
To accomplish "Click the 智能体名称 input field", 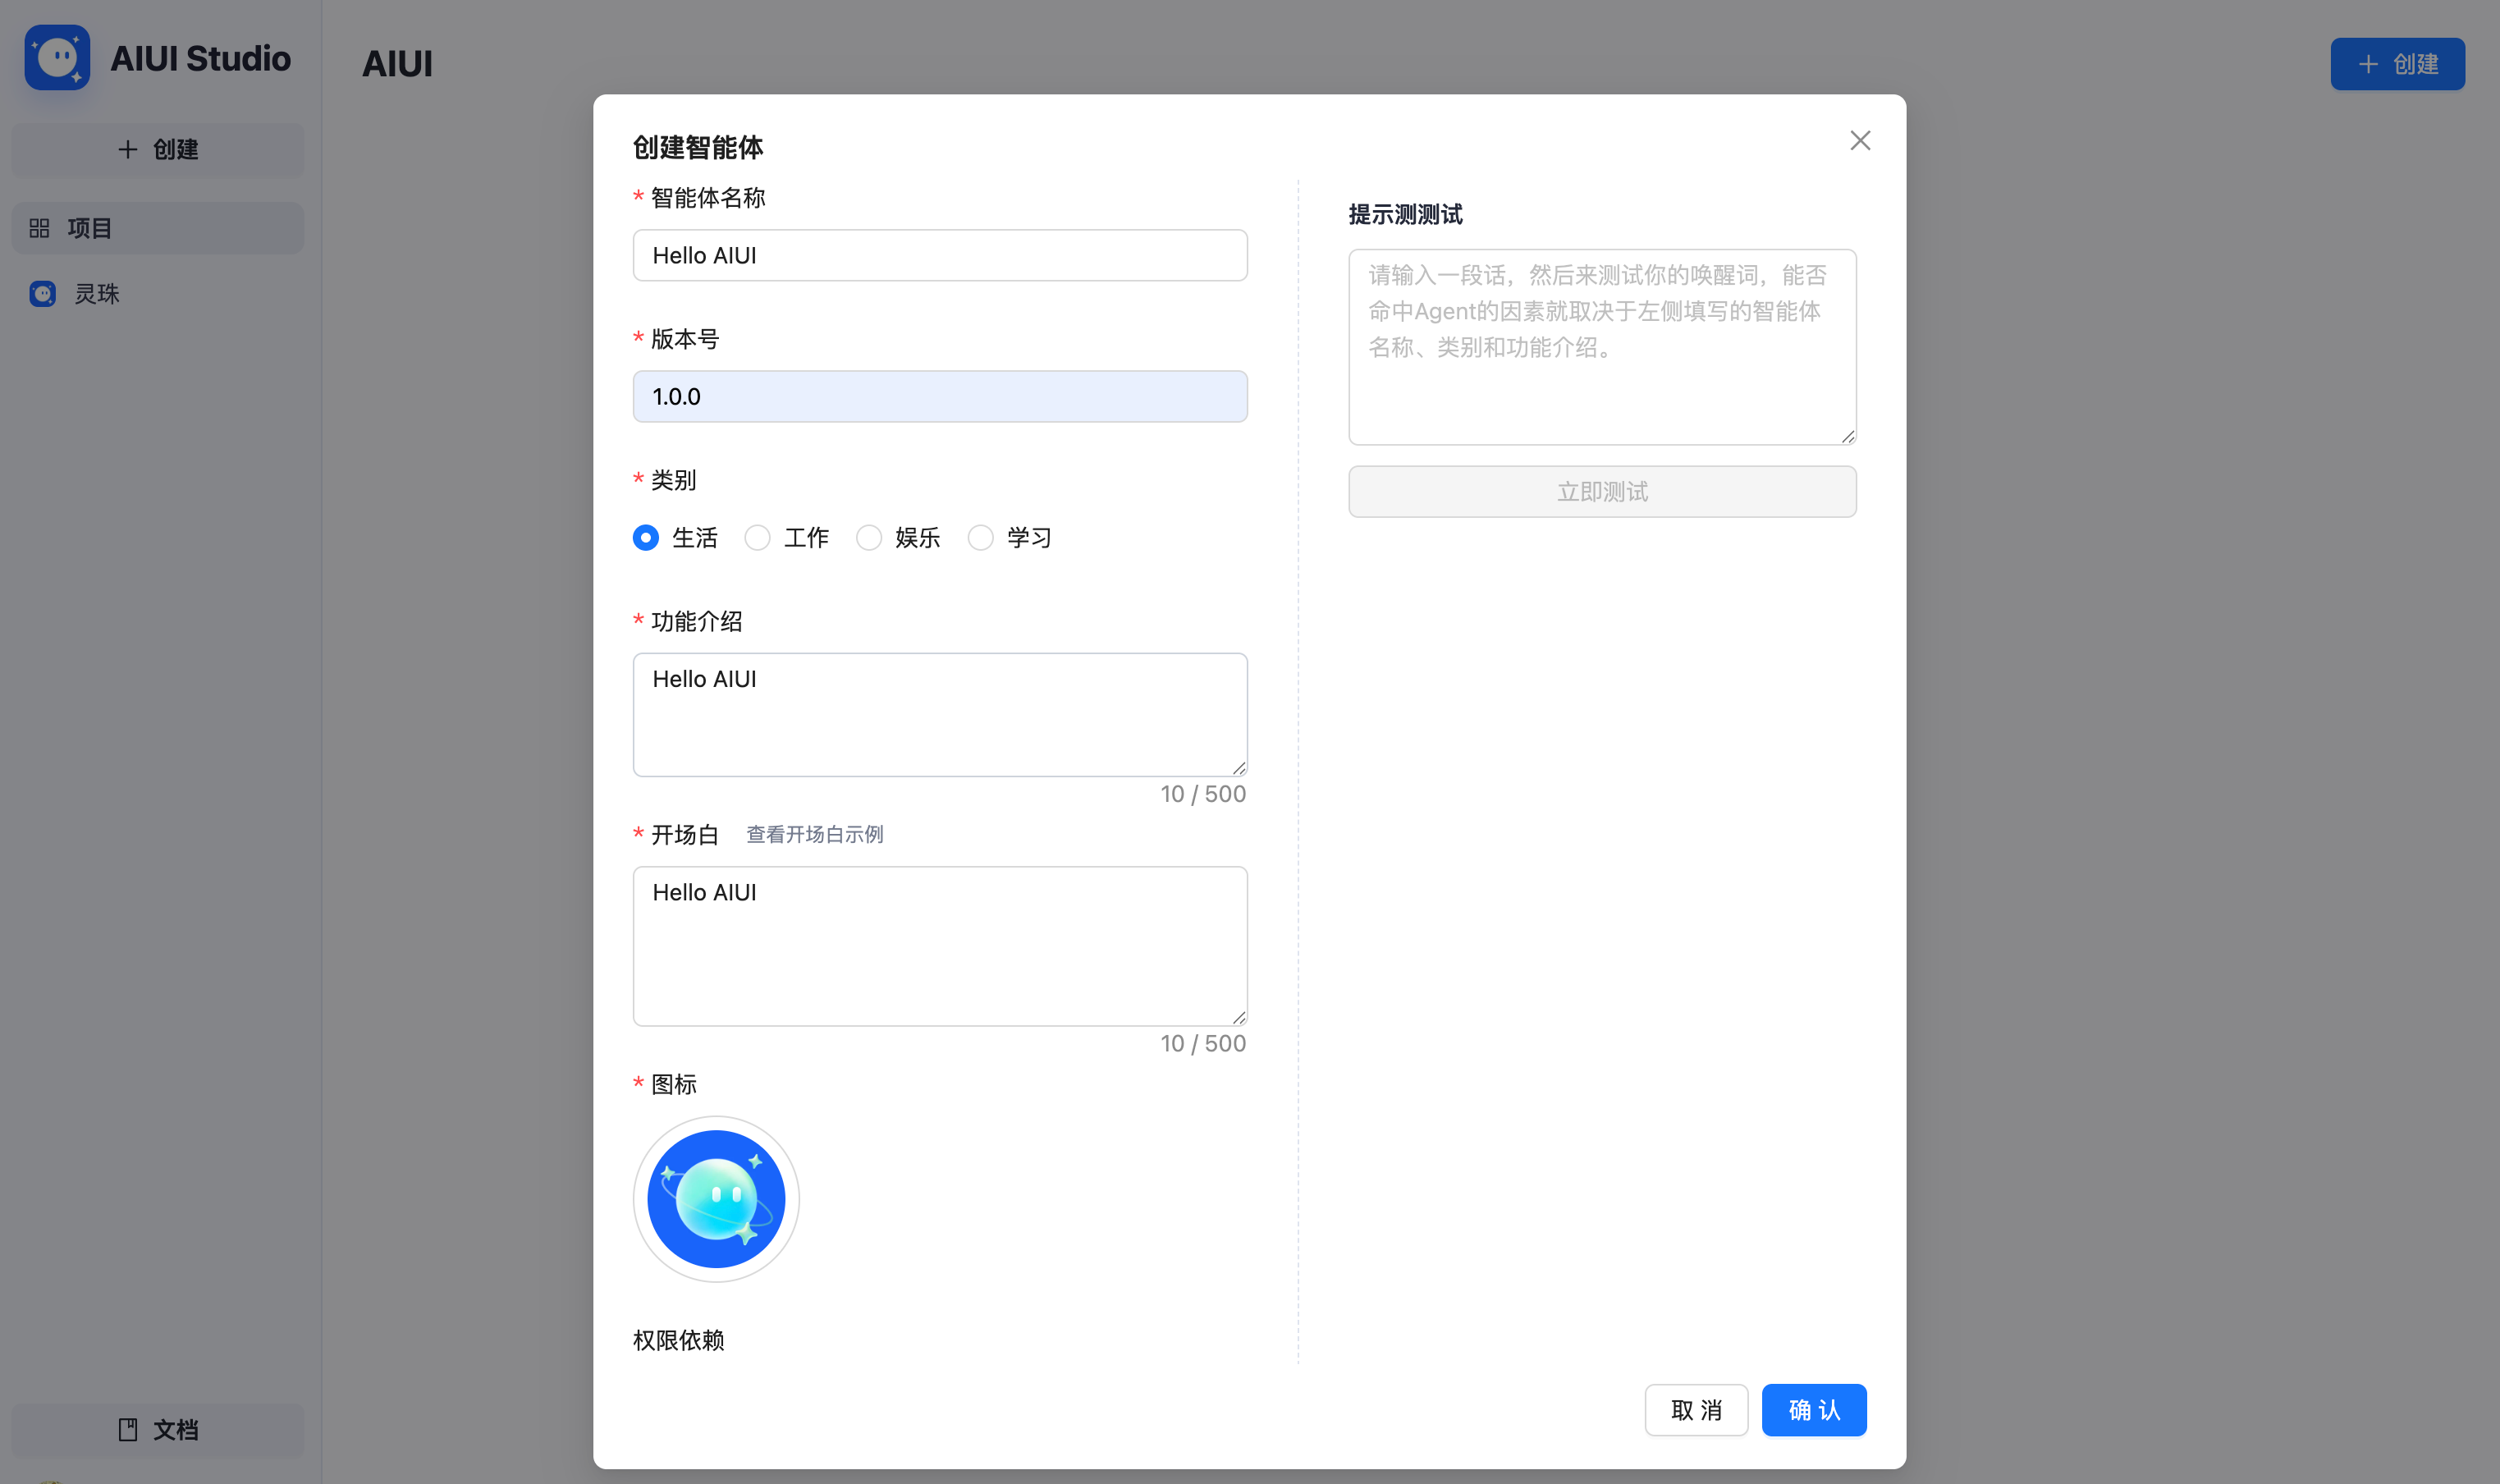I will pyautogui.click(x=940, y=256).
